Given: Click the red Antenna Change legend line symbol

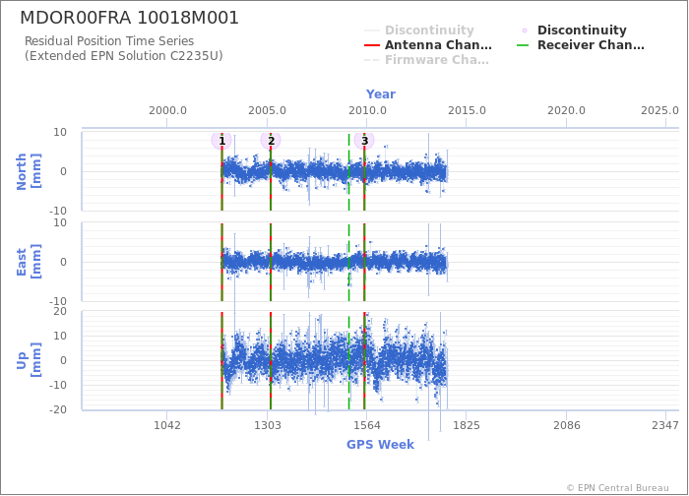Looking at the screenshot, I should click(372, 45).
